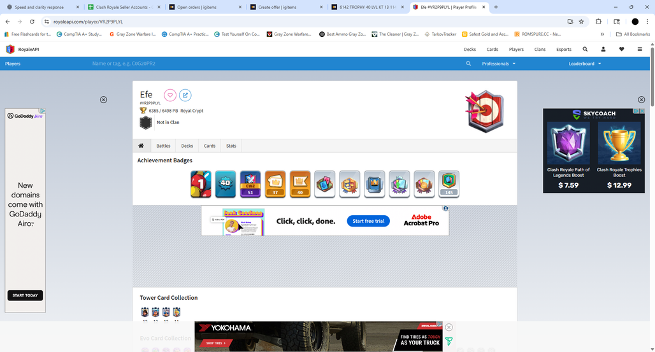Click the browser address bar URL

point(88,21)
